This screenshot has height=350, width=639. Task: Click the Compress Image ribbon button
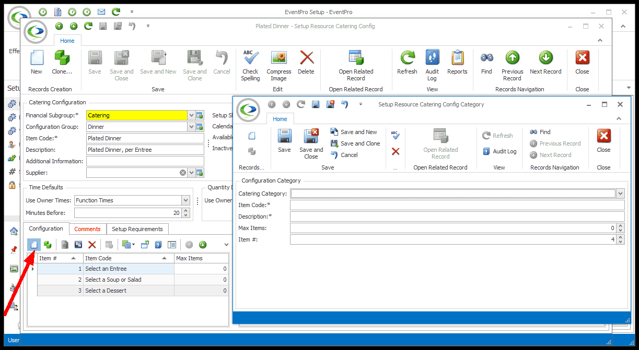(x=278, y=66)
